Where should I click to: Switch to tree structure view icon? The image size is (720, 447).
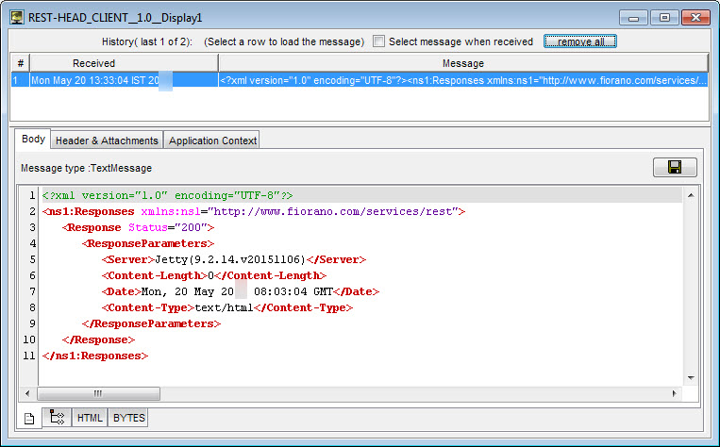click(x=56, y=418)
